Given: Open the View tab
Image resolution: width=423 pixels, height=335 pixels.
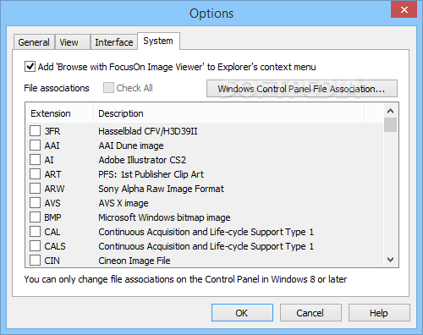Looking at the screenshot, I should (73, 42).
